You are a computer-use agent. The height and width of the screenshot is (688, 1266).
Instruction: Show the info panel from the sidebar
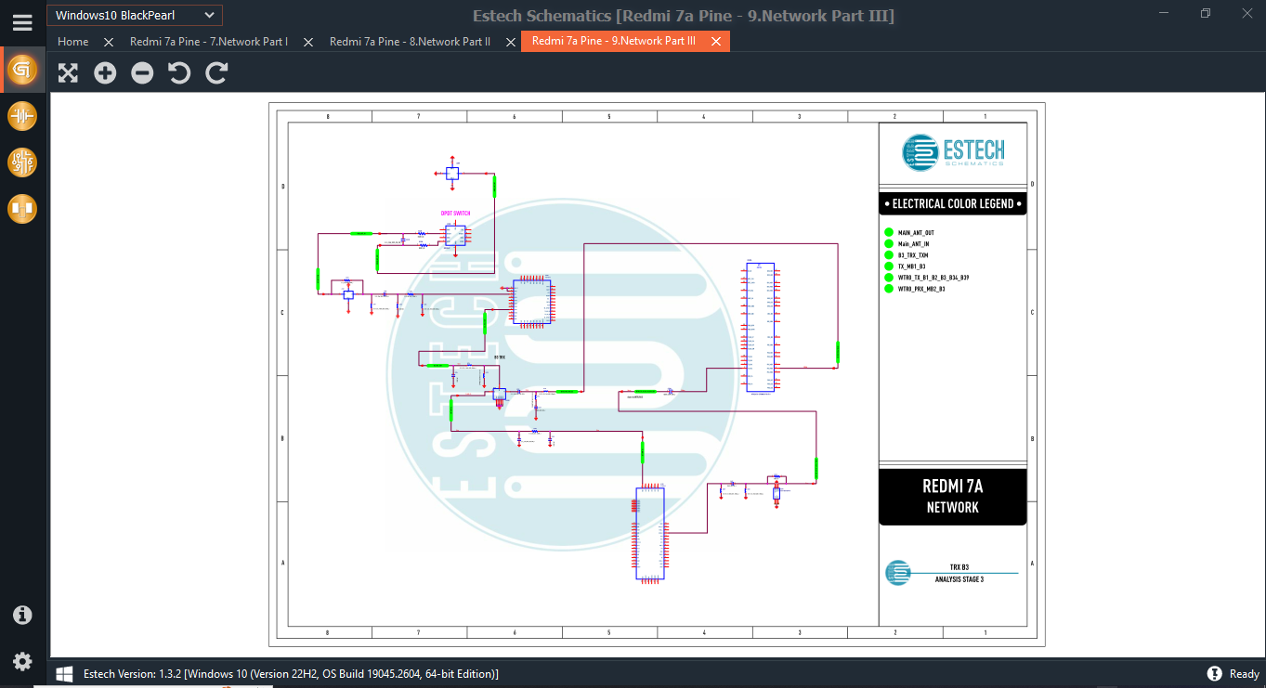pyautogui.click(x=22, y=615)
